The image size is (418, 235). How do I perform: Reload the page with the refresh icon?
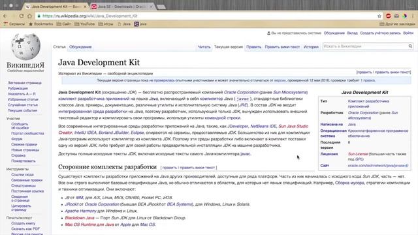(22, 16)
